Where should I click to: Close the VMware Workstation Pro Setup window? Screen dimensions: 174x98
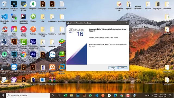126,23
